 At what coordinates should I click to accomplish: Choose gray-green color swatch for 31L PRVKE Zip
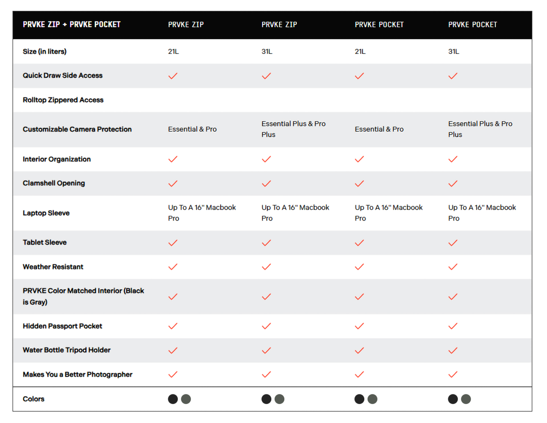pyautogui.click(x=279, y=399)
